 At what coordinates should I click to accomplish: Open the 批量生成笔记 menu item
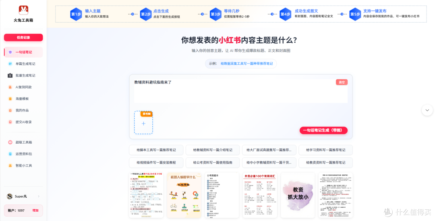click(23, 75)
